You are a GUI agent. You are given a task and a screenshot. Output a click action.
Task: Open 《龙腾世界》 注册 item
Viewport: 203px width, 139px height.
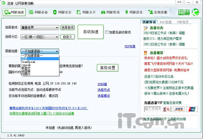coord(169,88)
